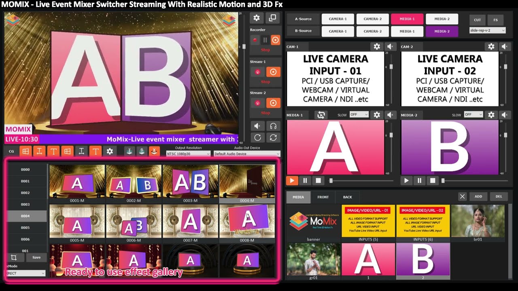Stop Stream-1 with the orange button
This screenshot has height=291, width=518.
coord(273,72)
